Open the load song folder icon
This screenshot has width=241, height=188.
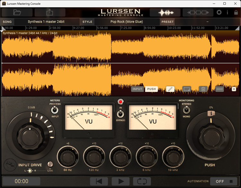[x=17, y=12]
